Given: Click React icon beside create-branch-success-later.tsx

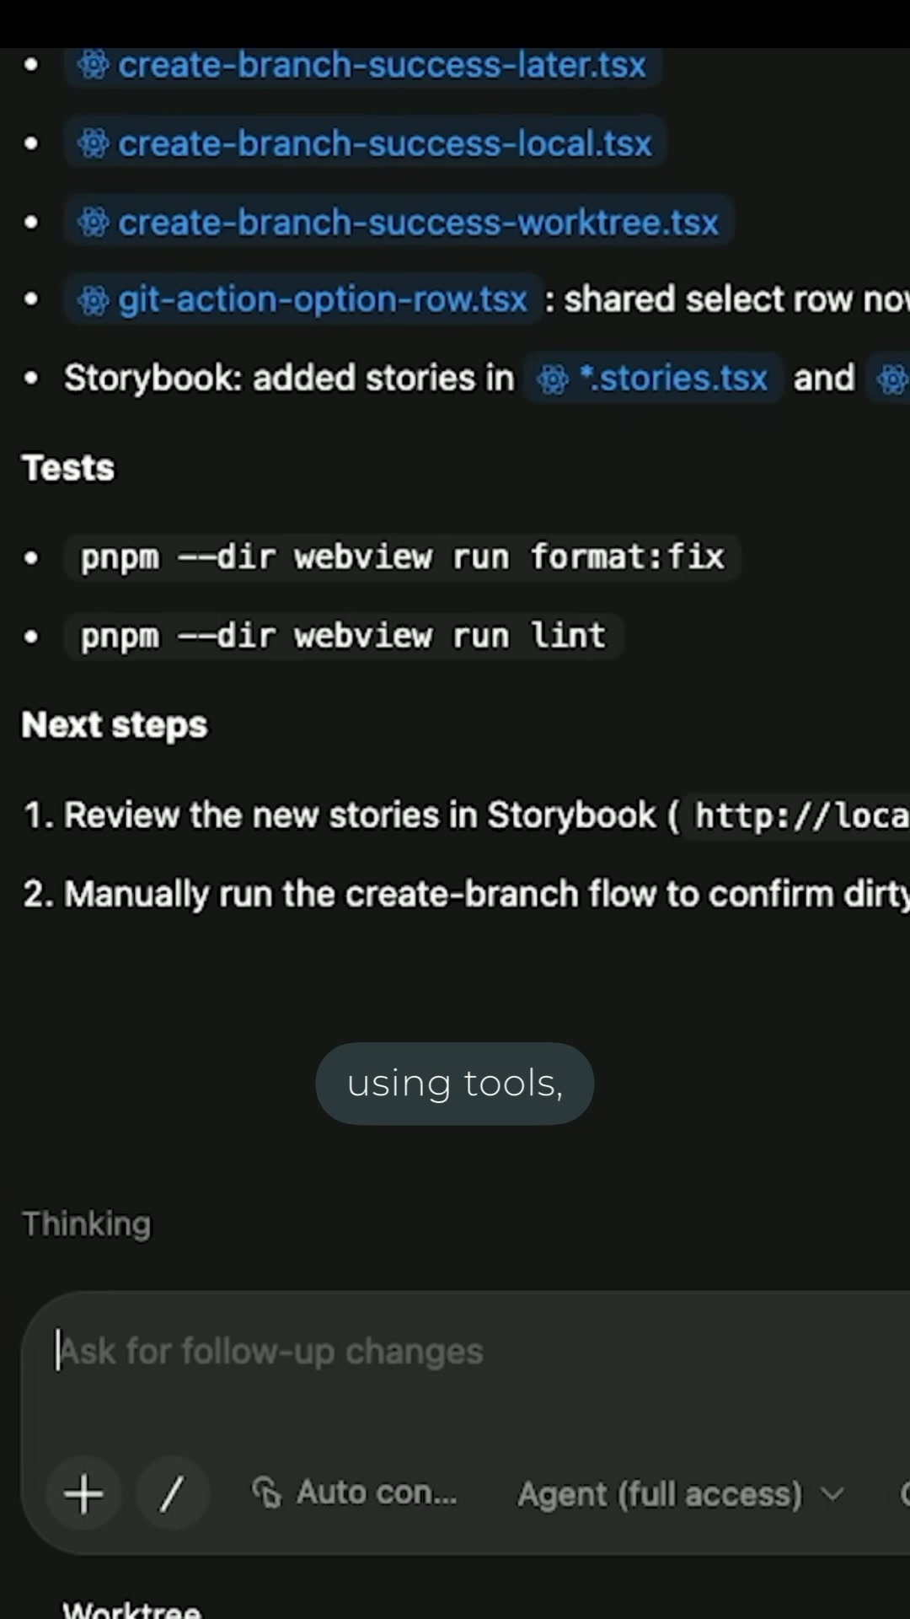Looking at the screenshot, I should (93, 65).
